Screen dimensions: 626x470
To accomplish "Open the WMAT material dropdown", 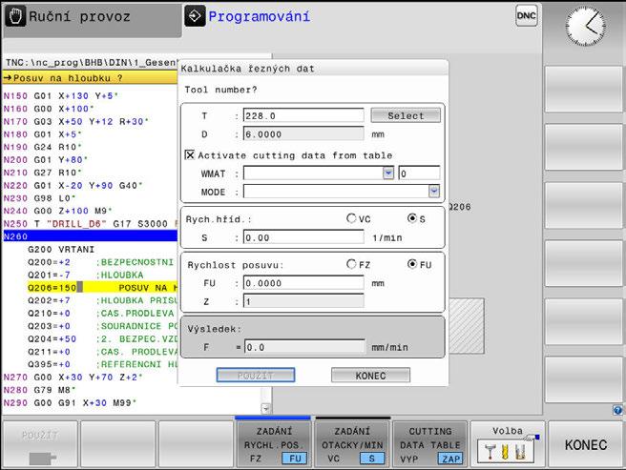I will click(x=388, y=174).
